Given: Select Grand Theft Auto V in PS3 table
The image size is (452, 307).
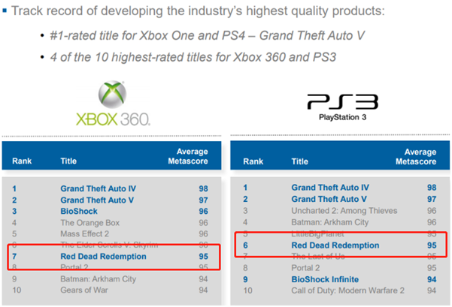Looking at the screenshot, I should (x=330, y=199).
